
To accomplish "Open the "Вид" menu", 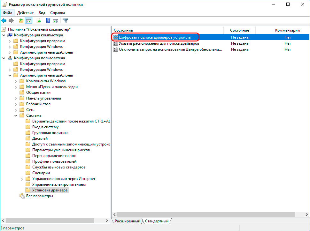I will point(42,13).
